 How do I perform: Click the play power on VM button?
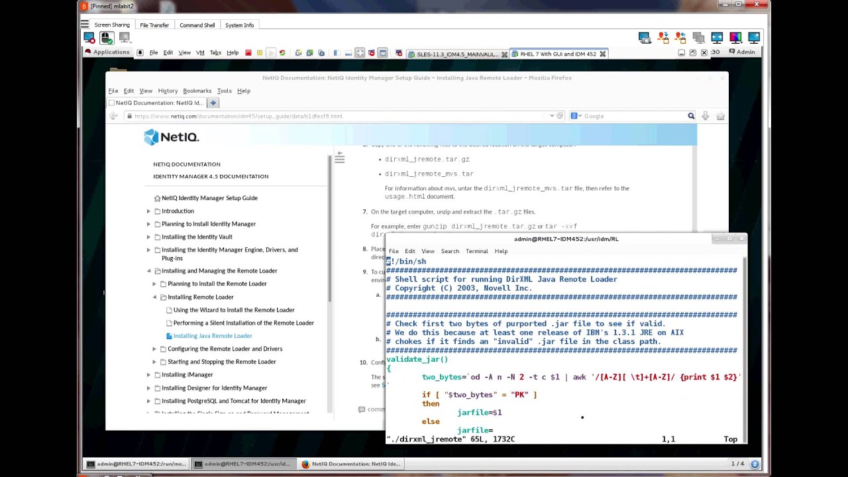click(271, 53)
